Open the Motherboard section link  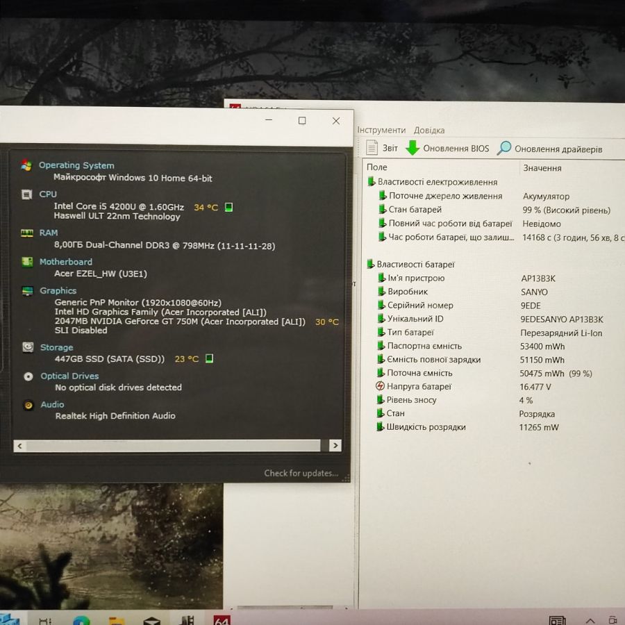click(66, 262)
